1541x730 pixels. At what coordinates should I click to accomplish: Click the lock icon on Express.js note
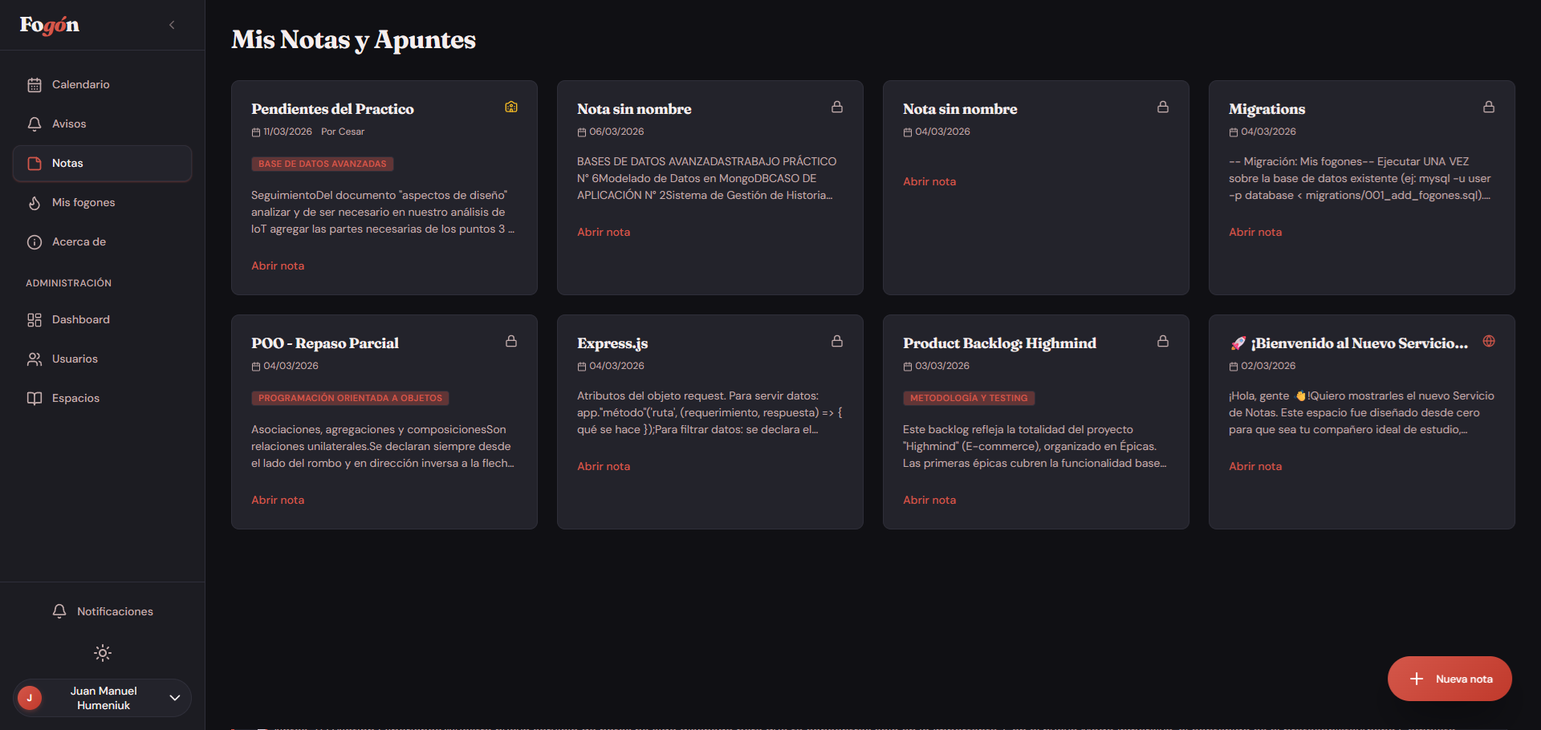pos(837,341)
